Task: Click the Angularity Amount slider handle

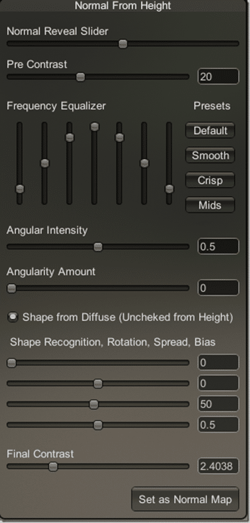Action: (x=12, y=288)
